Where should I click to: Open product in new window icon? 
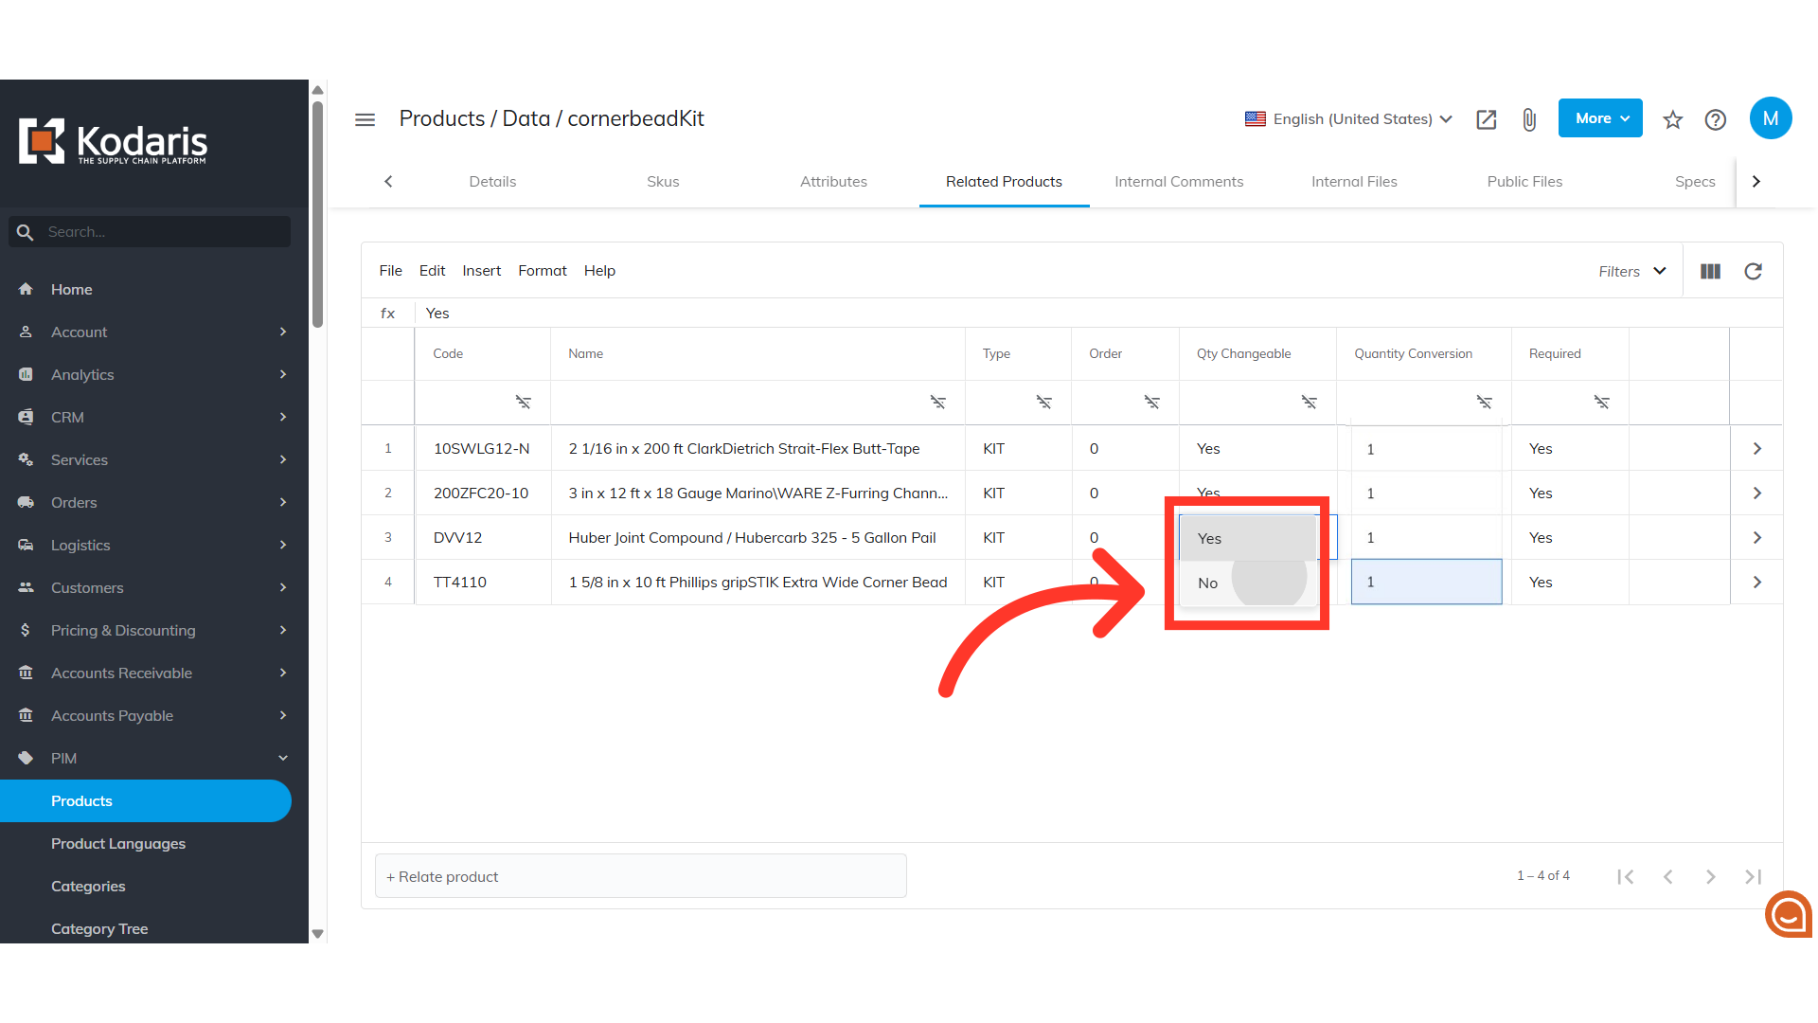pos(1486,119)
